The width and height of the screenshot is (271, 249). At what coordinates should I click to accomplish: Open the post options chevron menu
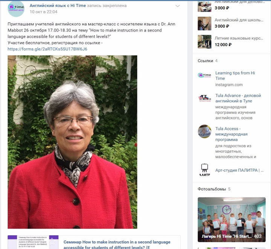tap(178, 6)
